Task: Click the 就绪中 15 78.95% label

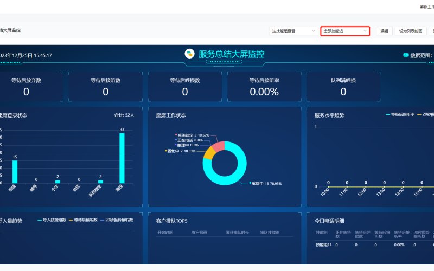Action: pos(266,184)
